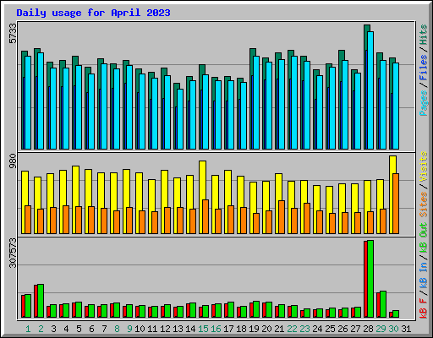The image size is (433, 338).
Task: Click the Pages legend label
Action: tap(424, 103)
